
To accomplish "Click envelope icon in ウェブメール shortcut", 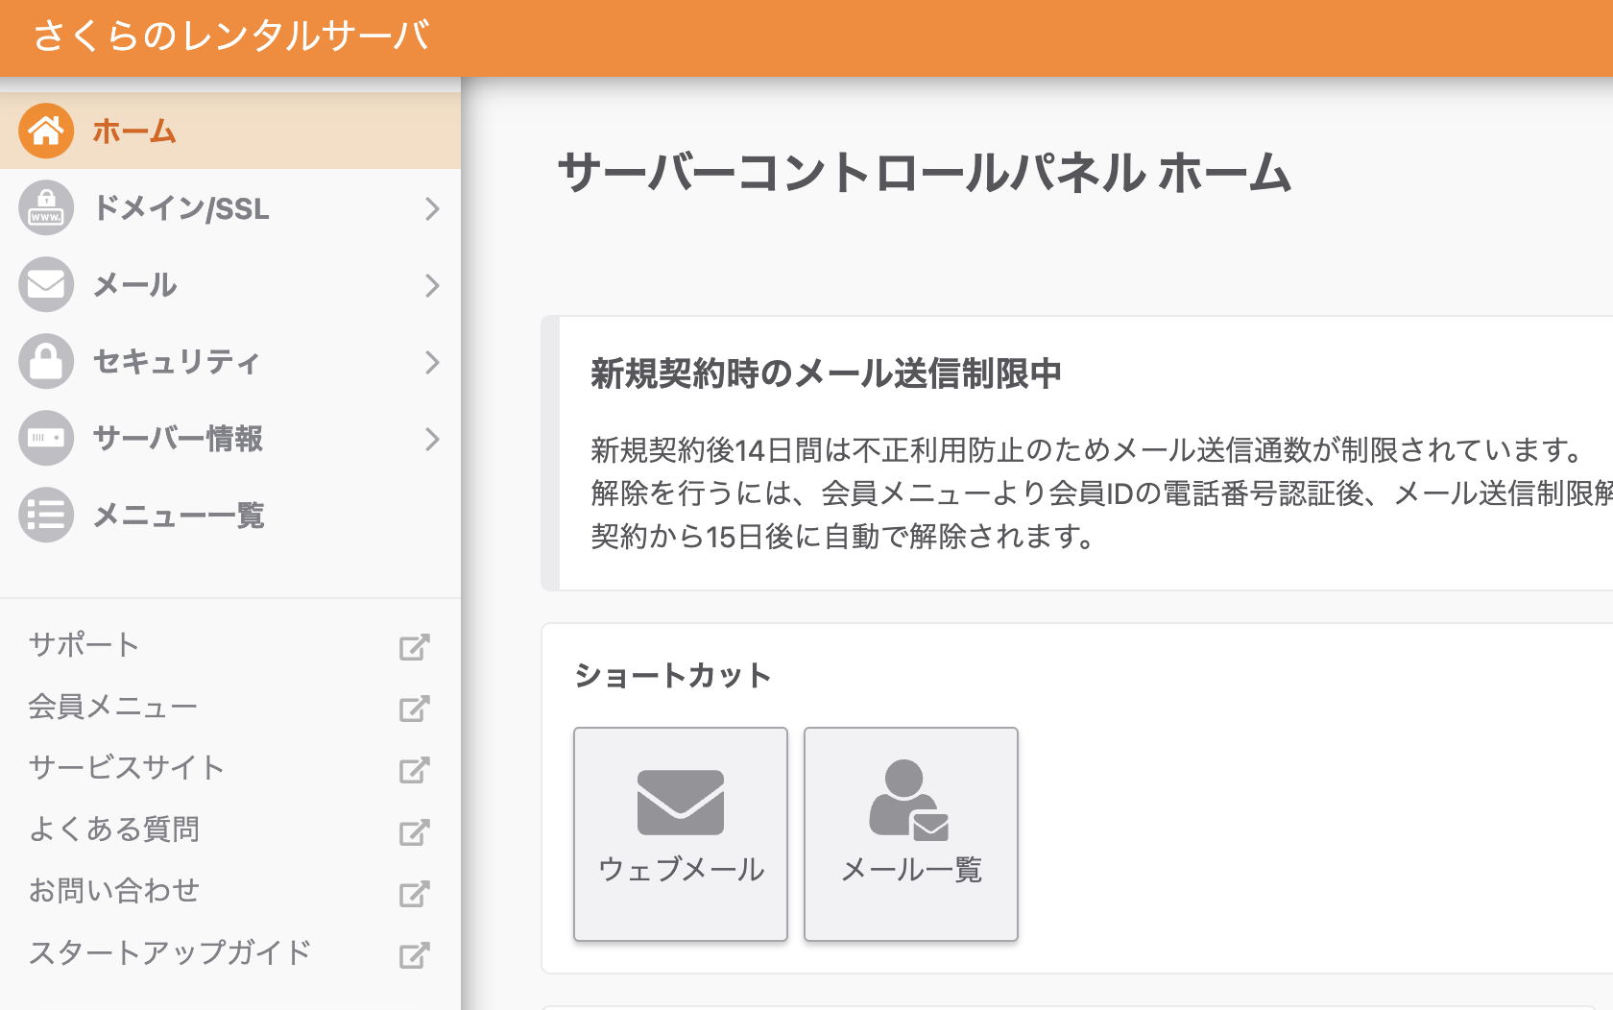I will tap(681, 803).
